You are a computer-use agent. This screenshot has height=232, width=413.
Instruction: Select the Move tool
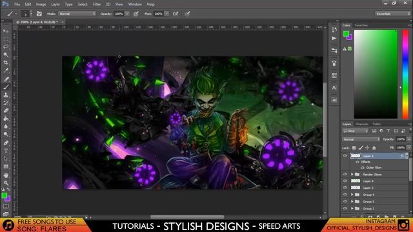[6, 31]
